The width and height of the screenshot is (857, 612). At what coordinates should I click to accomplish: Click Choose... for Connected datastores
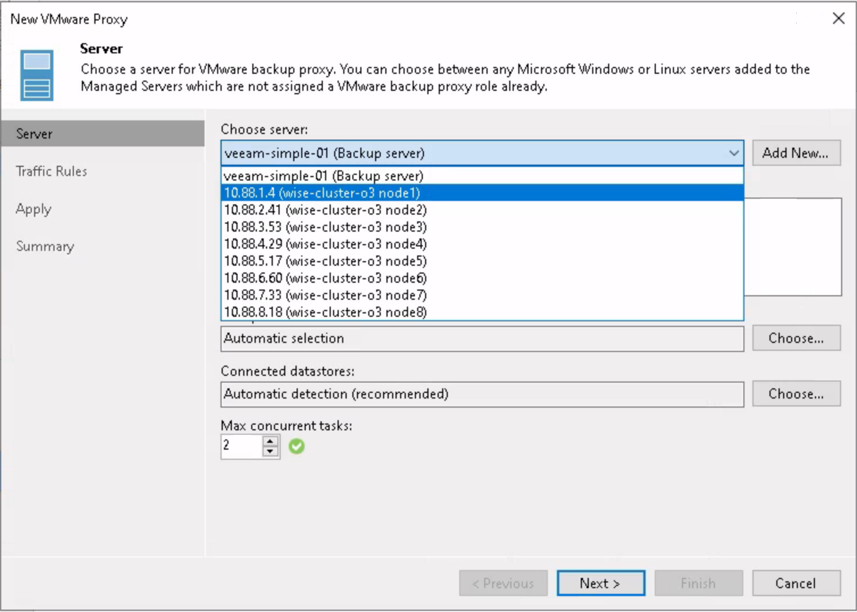tap(796, 393)
